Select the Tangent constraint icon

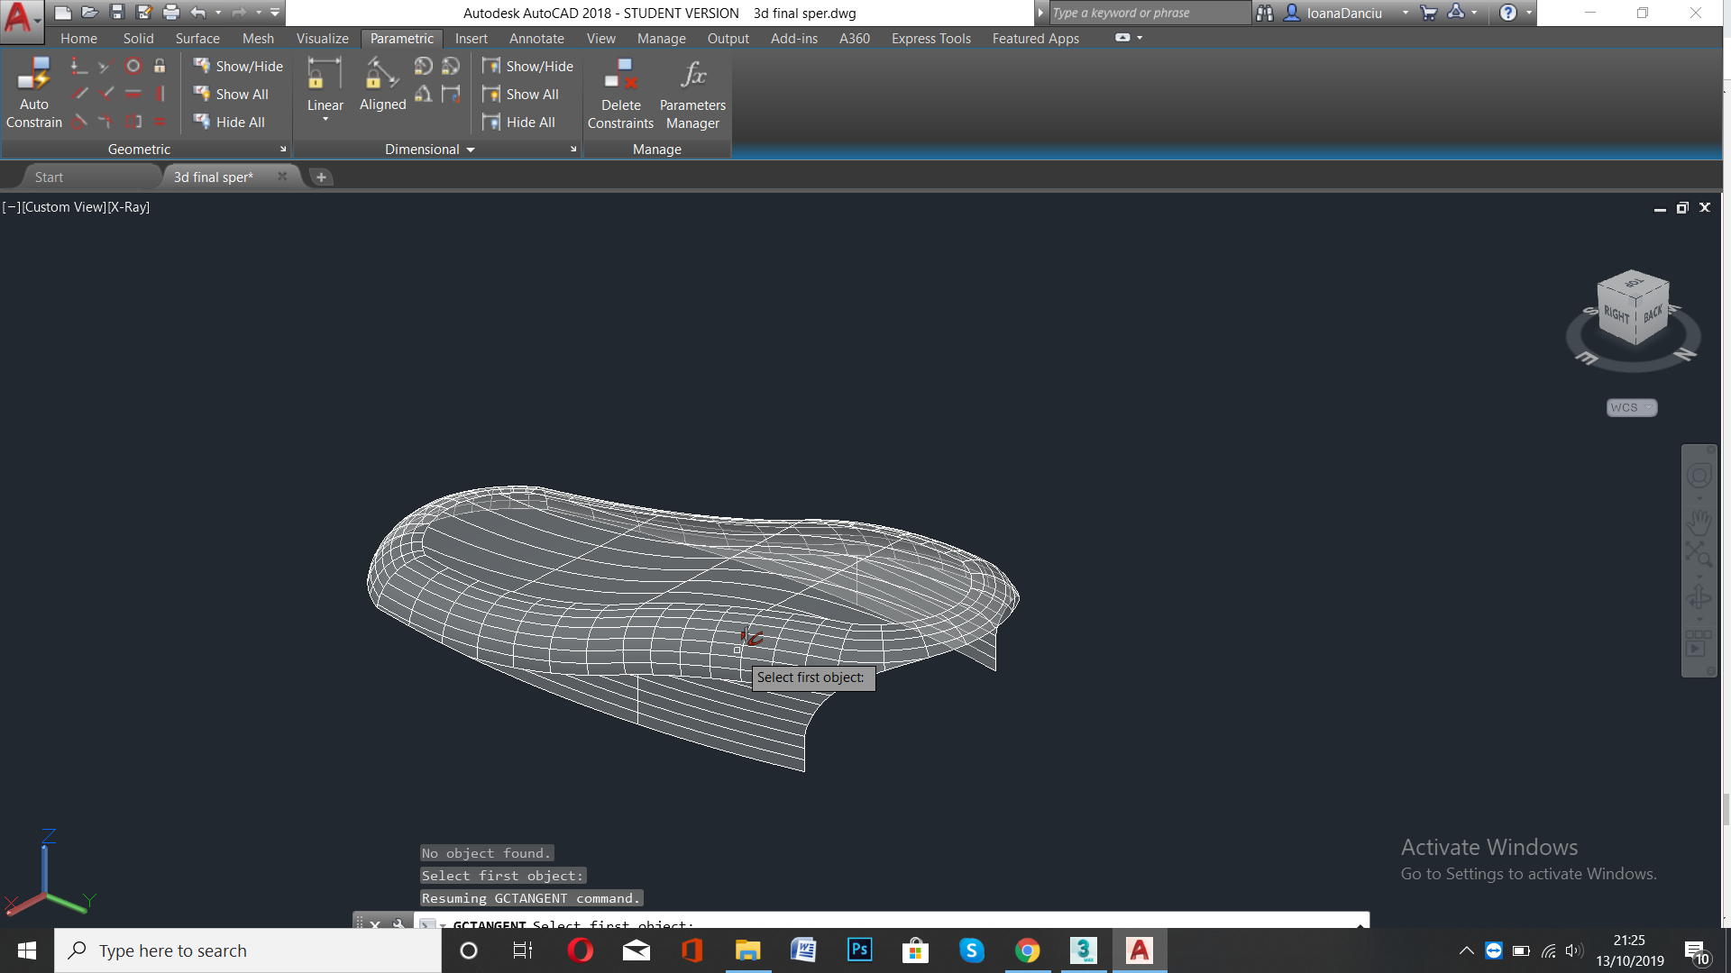point(80,121)
